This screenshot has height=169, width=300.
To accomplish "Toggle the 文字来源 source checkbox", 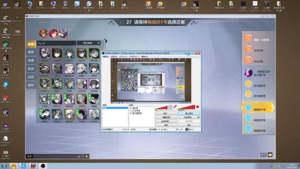I will pyautogui.click(x=130, y=111).
